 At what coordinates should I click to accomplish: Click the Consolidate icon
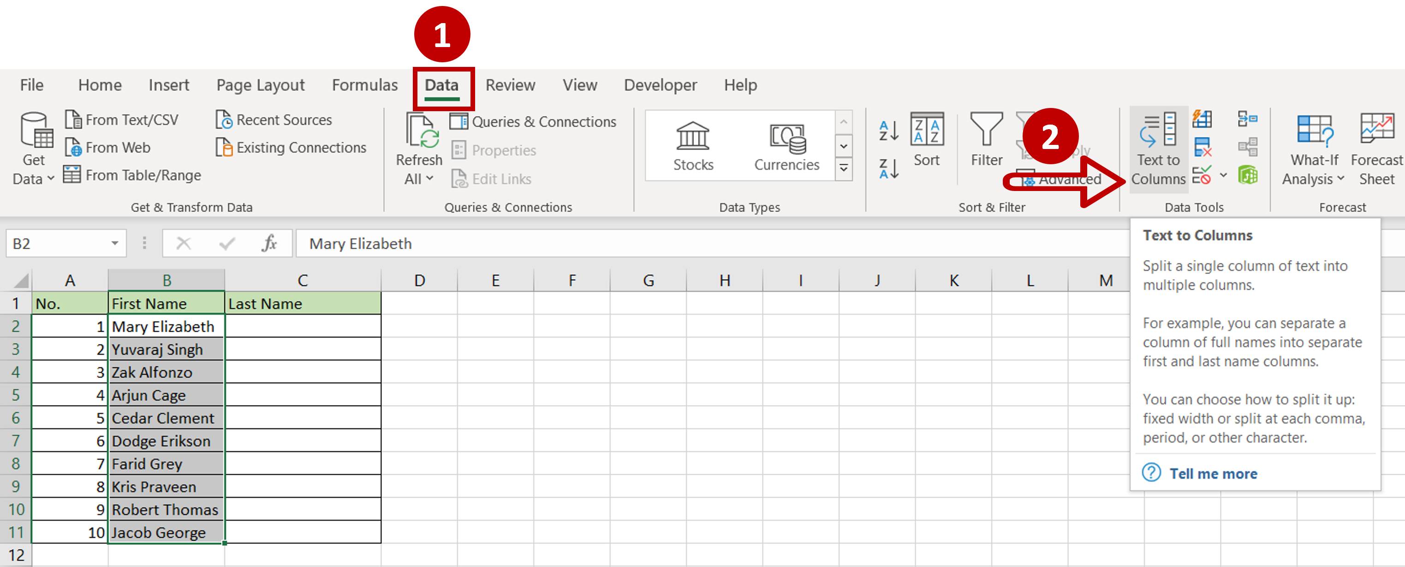[1247, 119]
